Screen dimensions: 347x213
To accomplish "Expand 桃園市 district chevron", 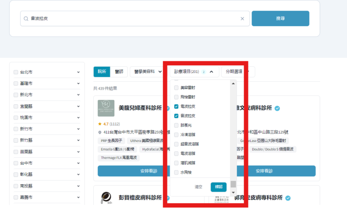I will click(78, 118).
